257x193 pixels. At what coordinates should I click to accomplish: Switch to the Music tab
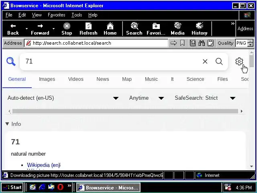(151, 79)
